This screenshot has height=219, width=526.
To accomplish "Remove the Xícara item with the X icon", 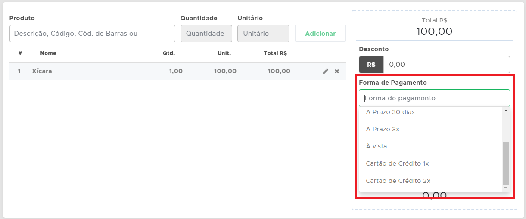I will pyautogui.click(x=337, y=71).
